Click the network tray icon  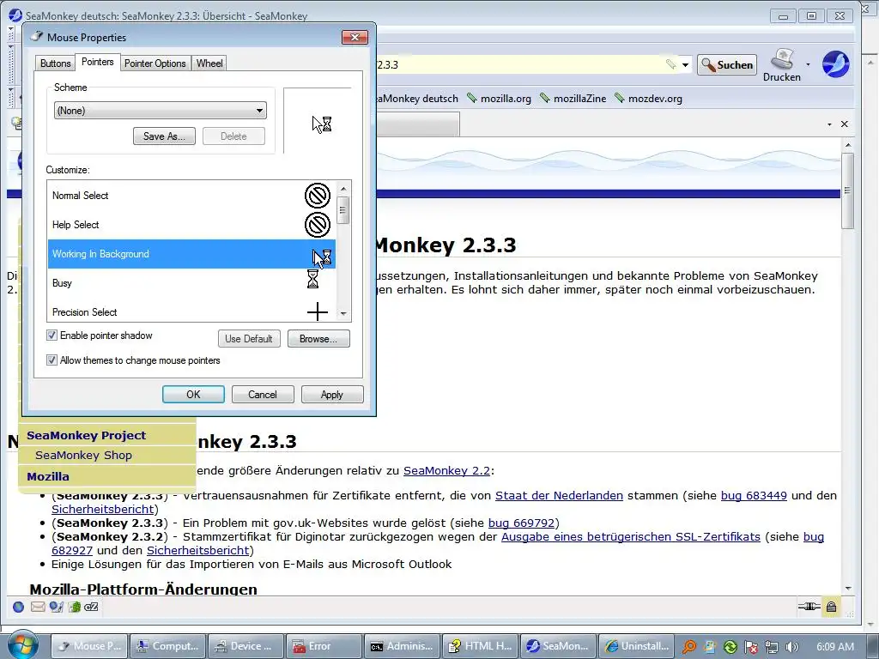pos(772,647)
